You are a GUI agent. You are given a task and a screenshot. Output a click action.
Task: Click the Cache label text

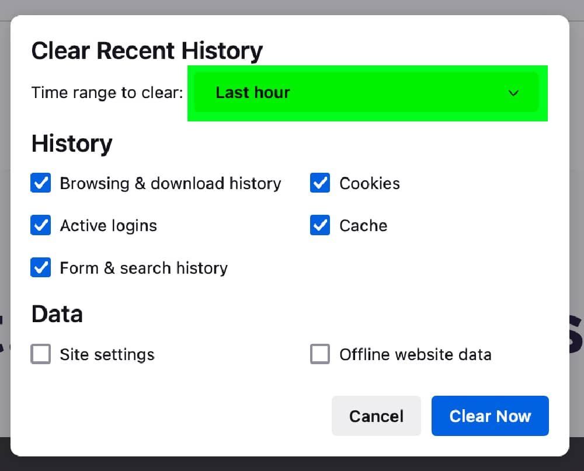pos(363,225)
